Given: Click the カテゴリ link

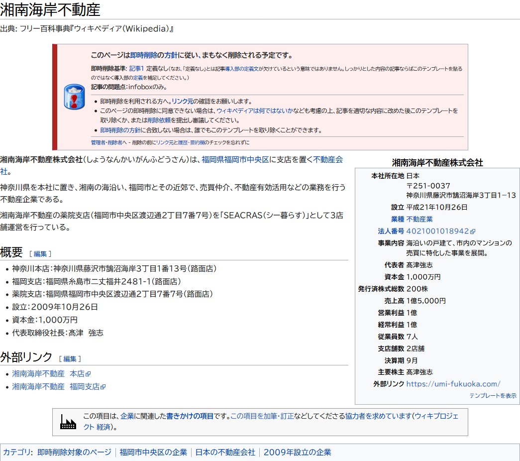Looking at the screenshot, I should pyautogui.click(x=16, y=453).
